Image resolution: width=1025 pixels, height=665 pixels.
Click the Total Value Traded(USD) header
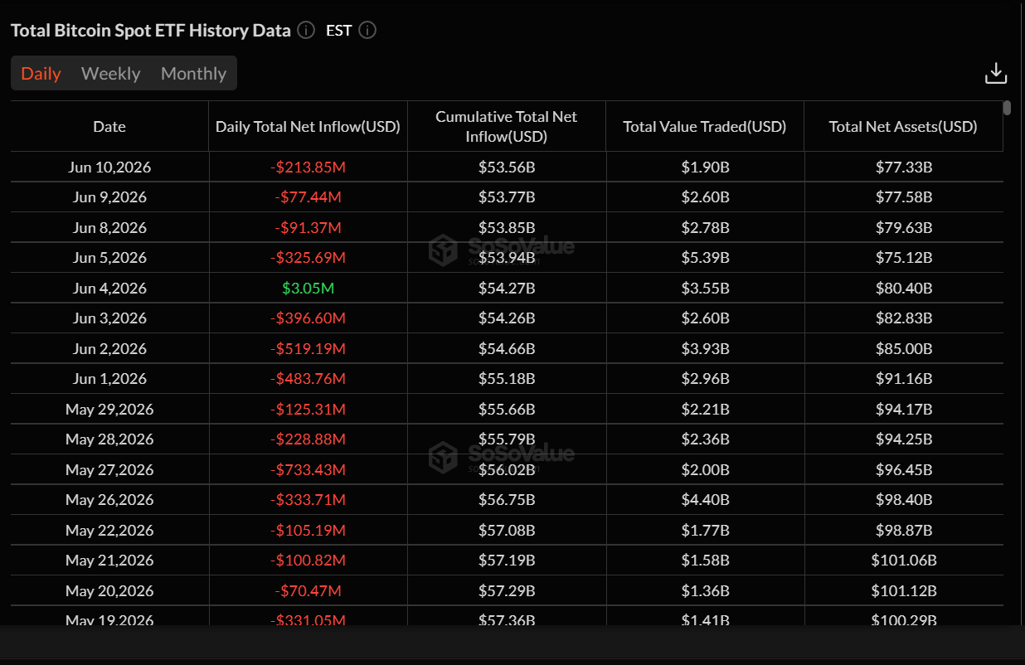point(705,127)
